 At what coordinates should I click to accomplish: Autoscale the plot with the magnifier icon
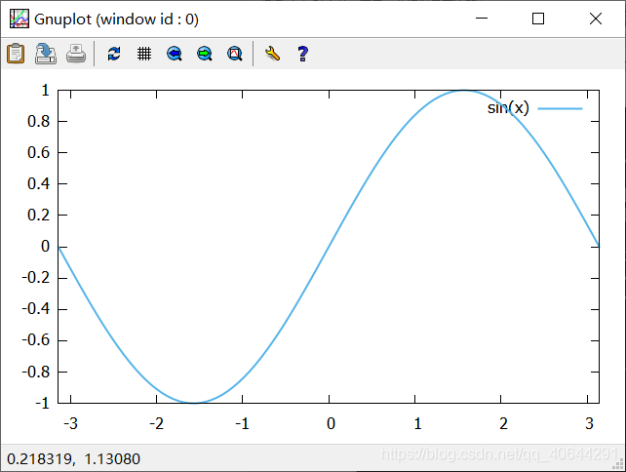235,53
